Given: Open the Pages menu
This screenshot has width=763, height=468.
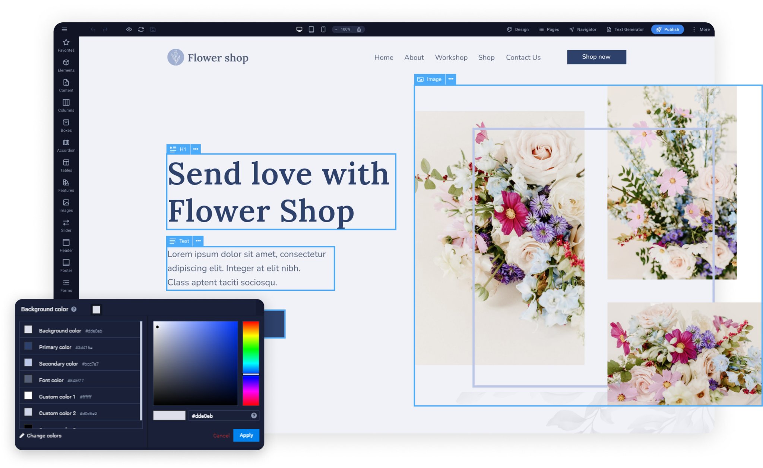Looking at the screenshot, I should coord(549,29).
